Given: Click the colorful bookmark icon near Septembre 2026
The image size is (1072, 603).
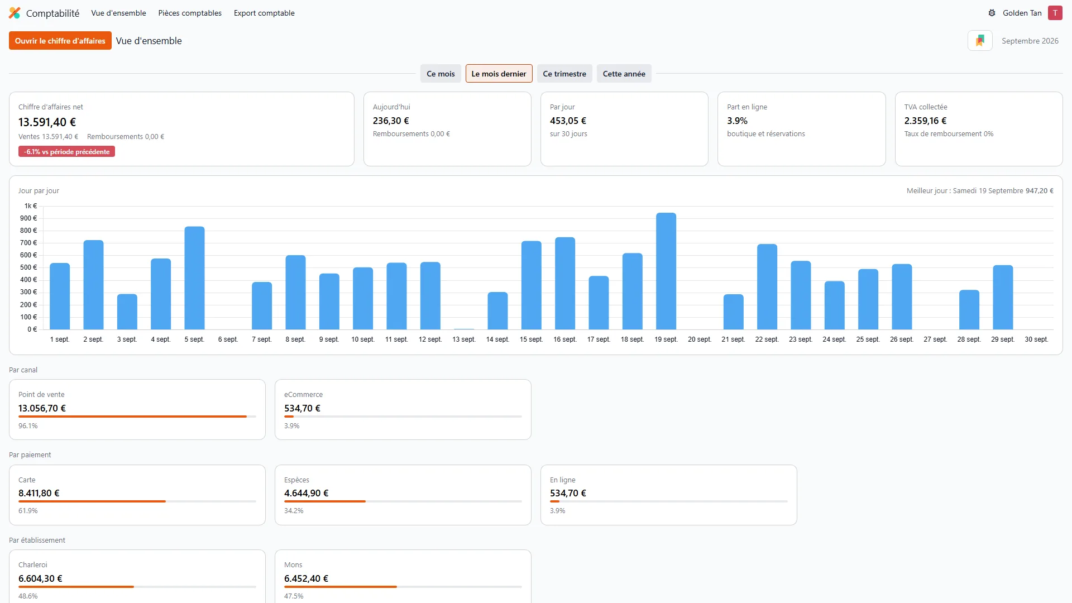Looking at the screenshot, I should [x=980, y=41].
